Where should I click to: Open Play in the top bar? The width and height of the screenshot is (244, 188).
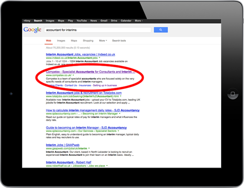70,21
